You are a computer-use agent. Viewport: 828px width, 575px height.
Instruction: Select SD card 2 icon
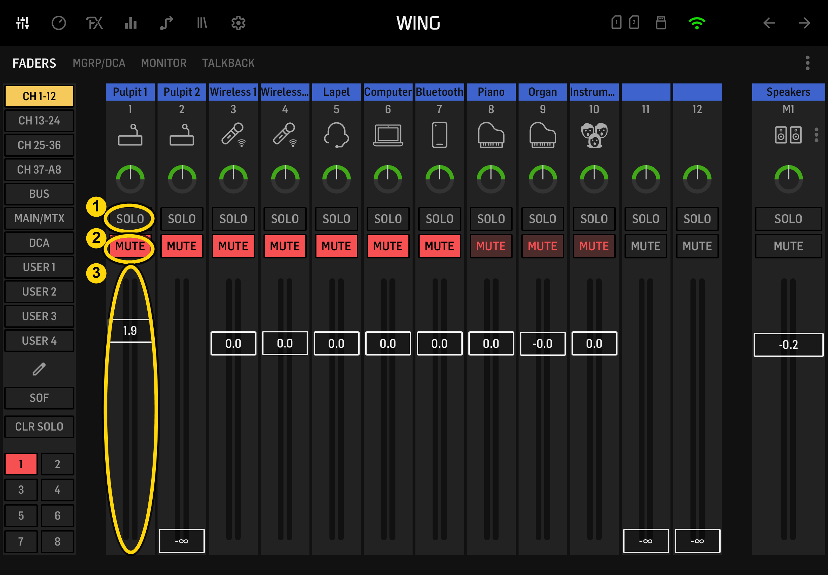[x=634, y=22]
